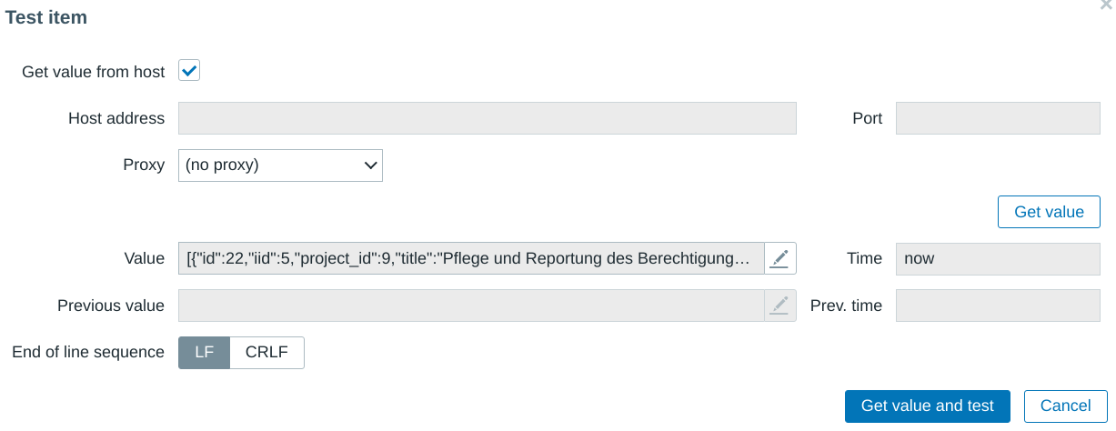Close the Test item dialog with X

1106,5
